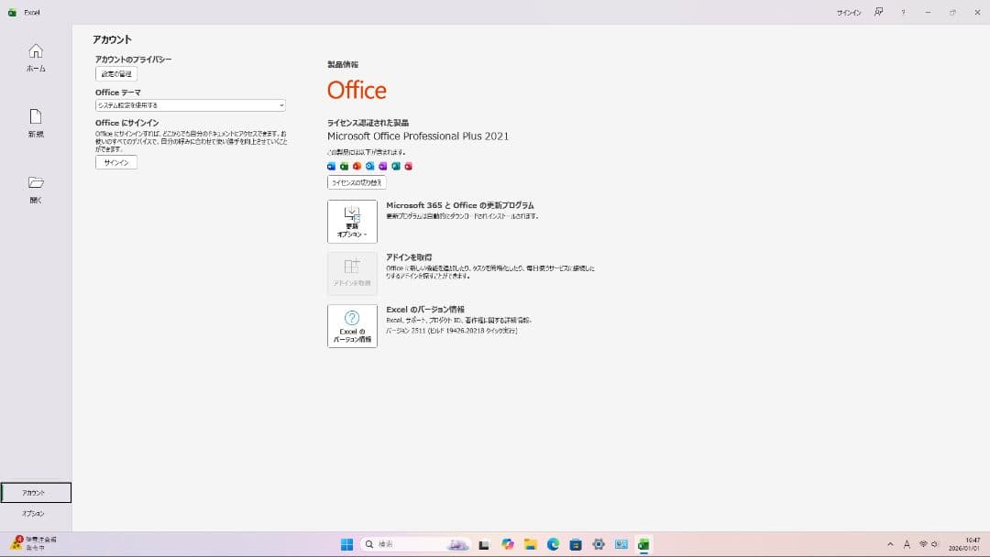The image size is (990, 557).
Task: Select the Excel product icon under licensed products
Action: coord(343,166)
